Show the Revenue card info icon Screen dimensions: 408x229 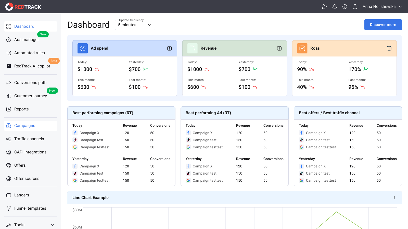[x=279, y=48]
